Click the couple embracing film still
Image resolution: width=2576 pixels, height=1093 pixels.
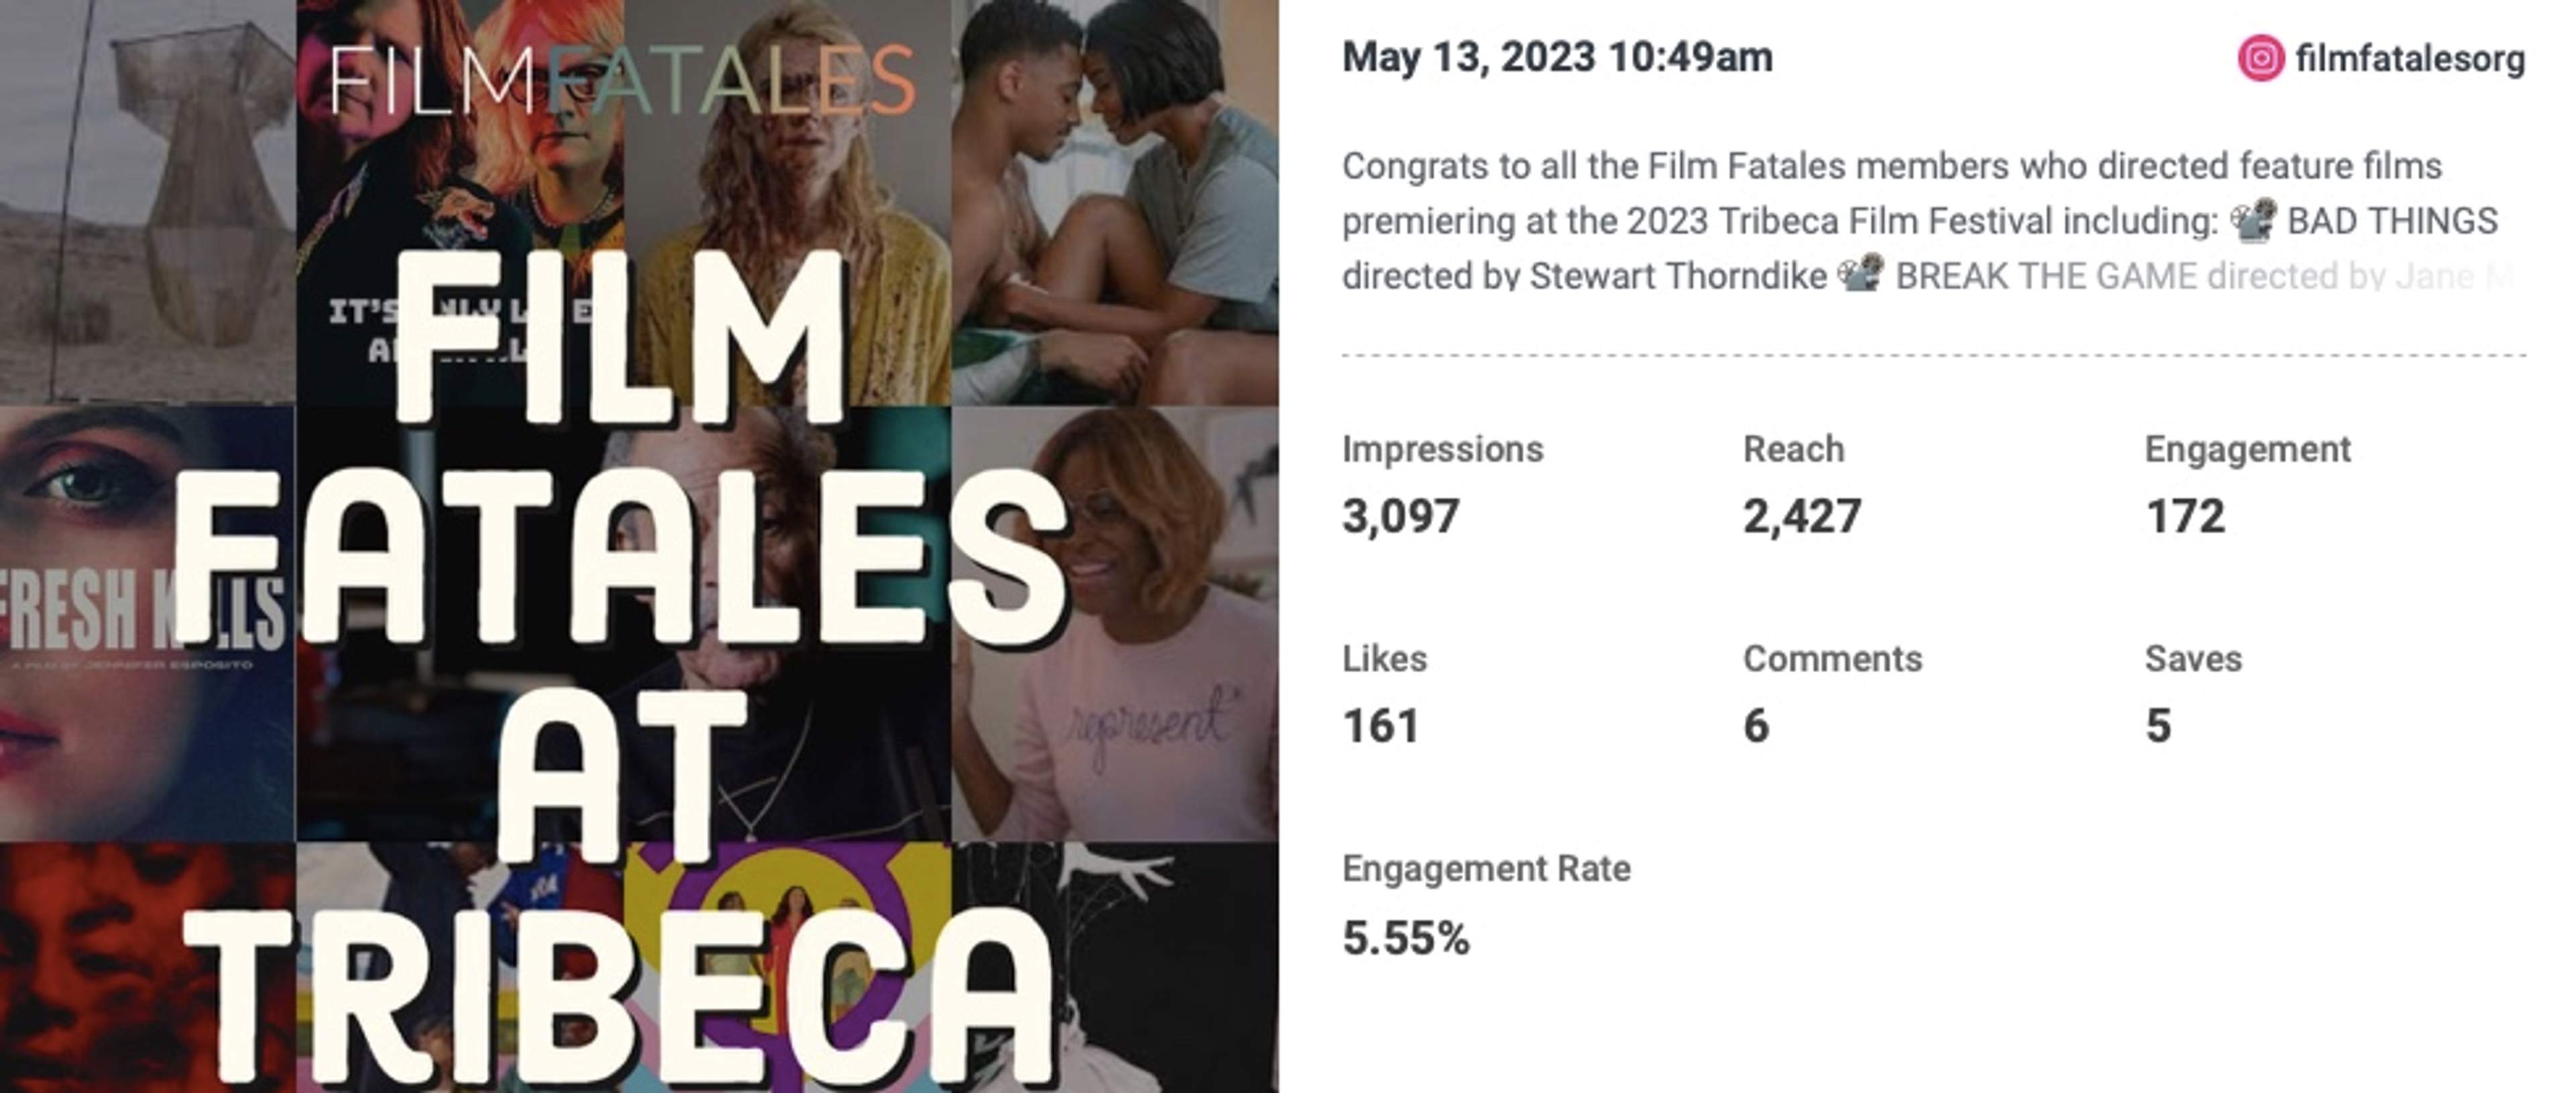point(1115,202)
